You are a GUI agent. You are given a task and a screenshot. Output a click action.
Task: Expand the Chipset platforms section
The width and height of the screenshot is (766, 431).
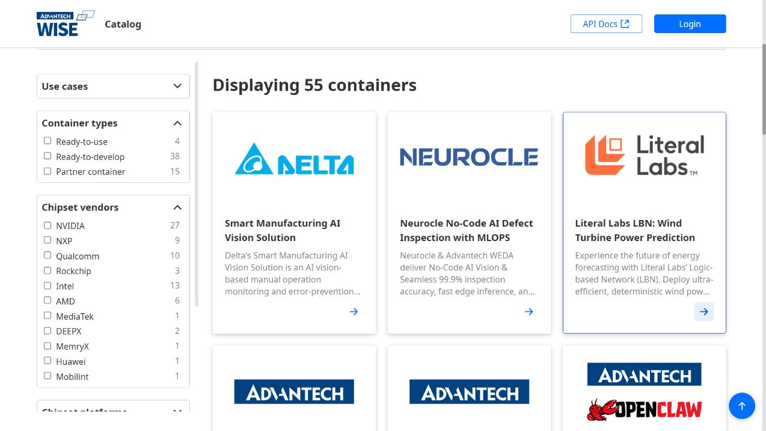point(113,407)
